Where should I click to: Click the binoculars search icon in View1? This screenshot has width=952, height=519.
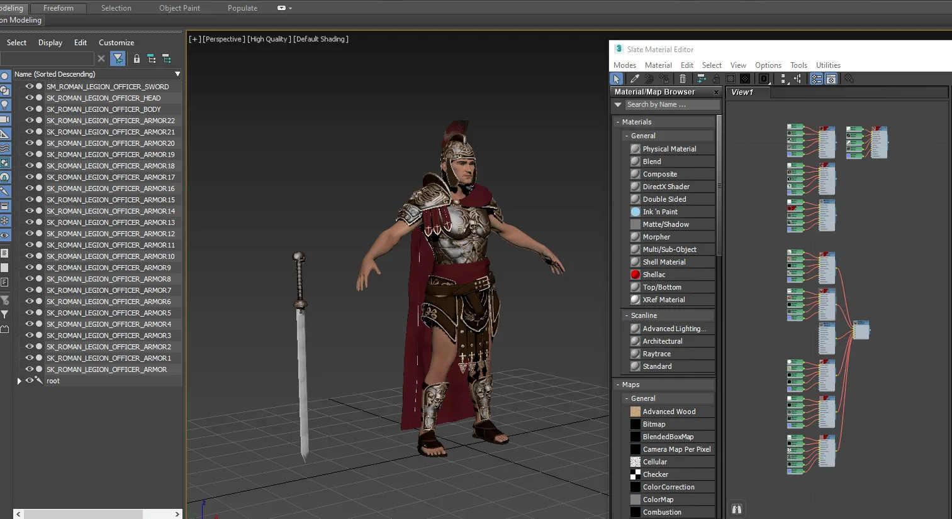tap(737, 509)
